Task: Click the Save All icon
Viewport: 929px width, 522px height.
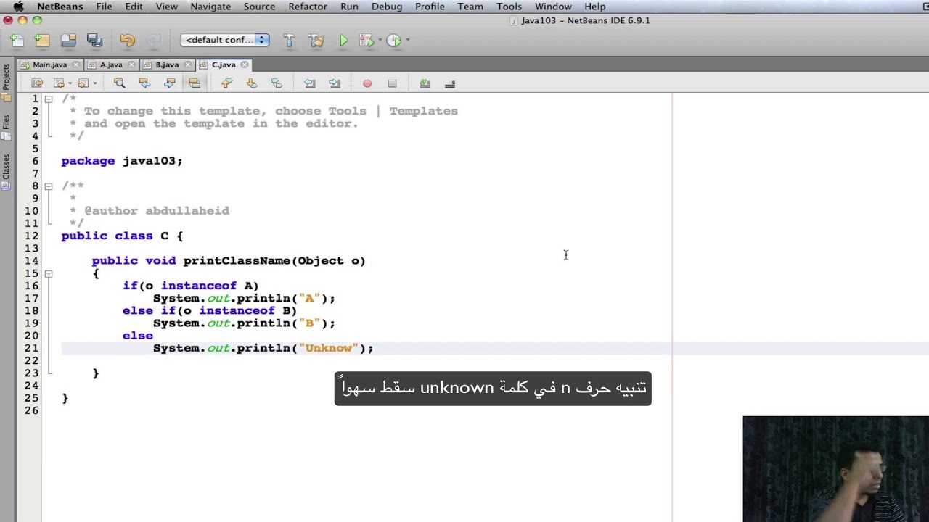Action: click(94, 41)
